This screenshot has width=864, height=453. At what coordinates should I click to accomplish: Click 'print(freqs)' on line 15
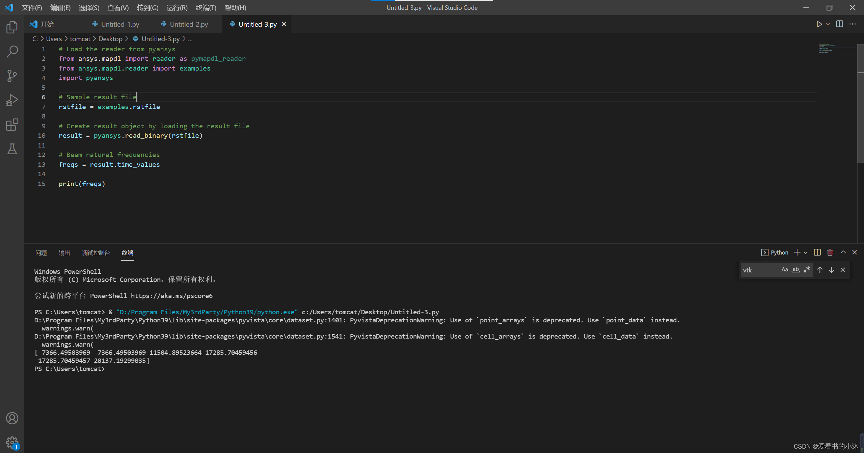[x=82, y=184]
